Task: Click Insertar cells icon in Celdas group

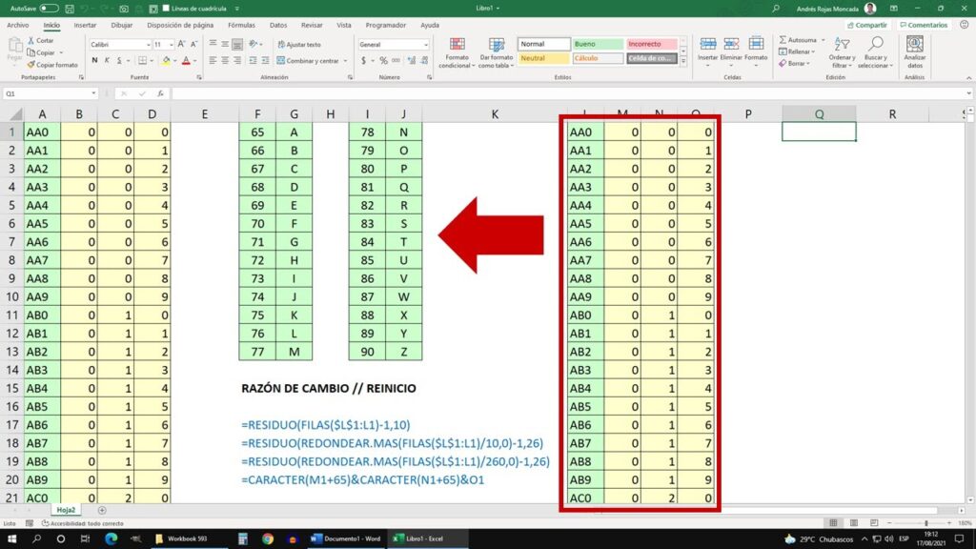Action: coord(708,44)
